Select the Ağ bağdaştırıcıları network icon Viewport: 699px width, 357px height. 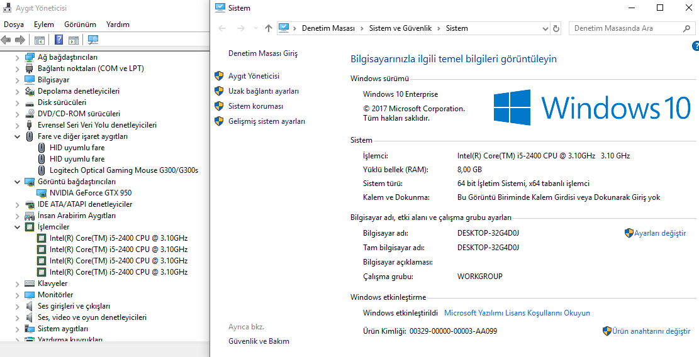[x=30, y=57]
